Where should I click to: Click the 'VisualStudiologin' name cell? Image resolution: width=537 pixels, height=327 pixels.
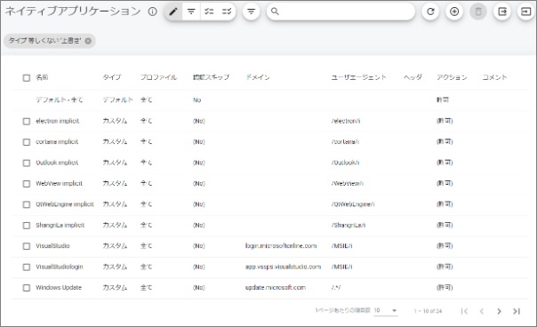point(60,267)
